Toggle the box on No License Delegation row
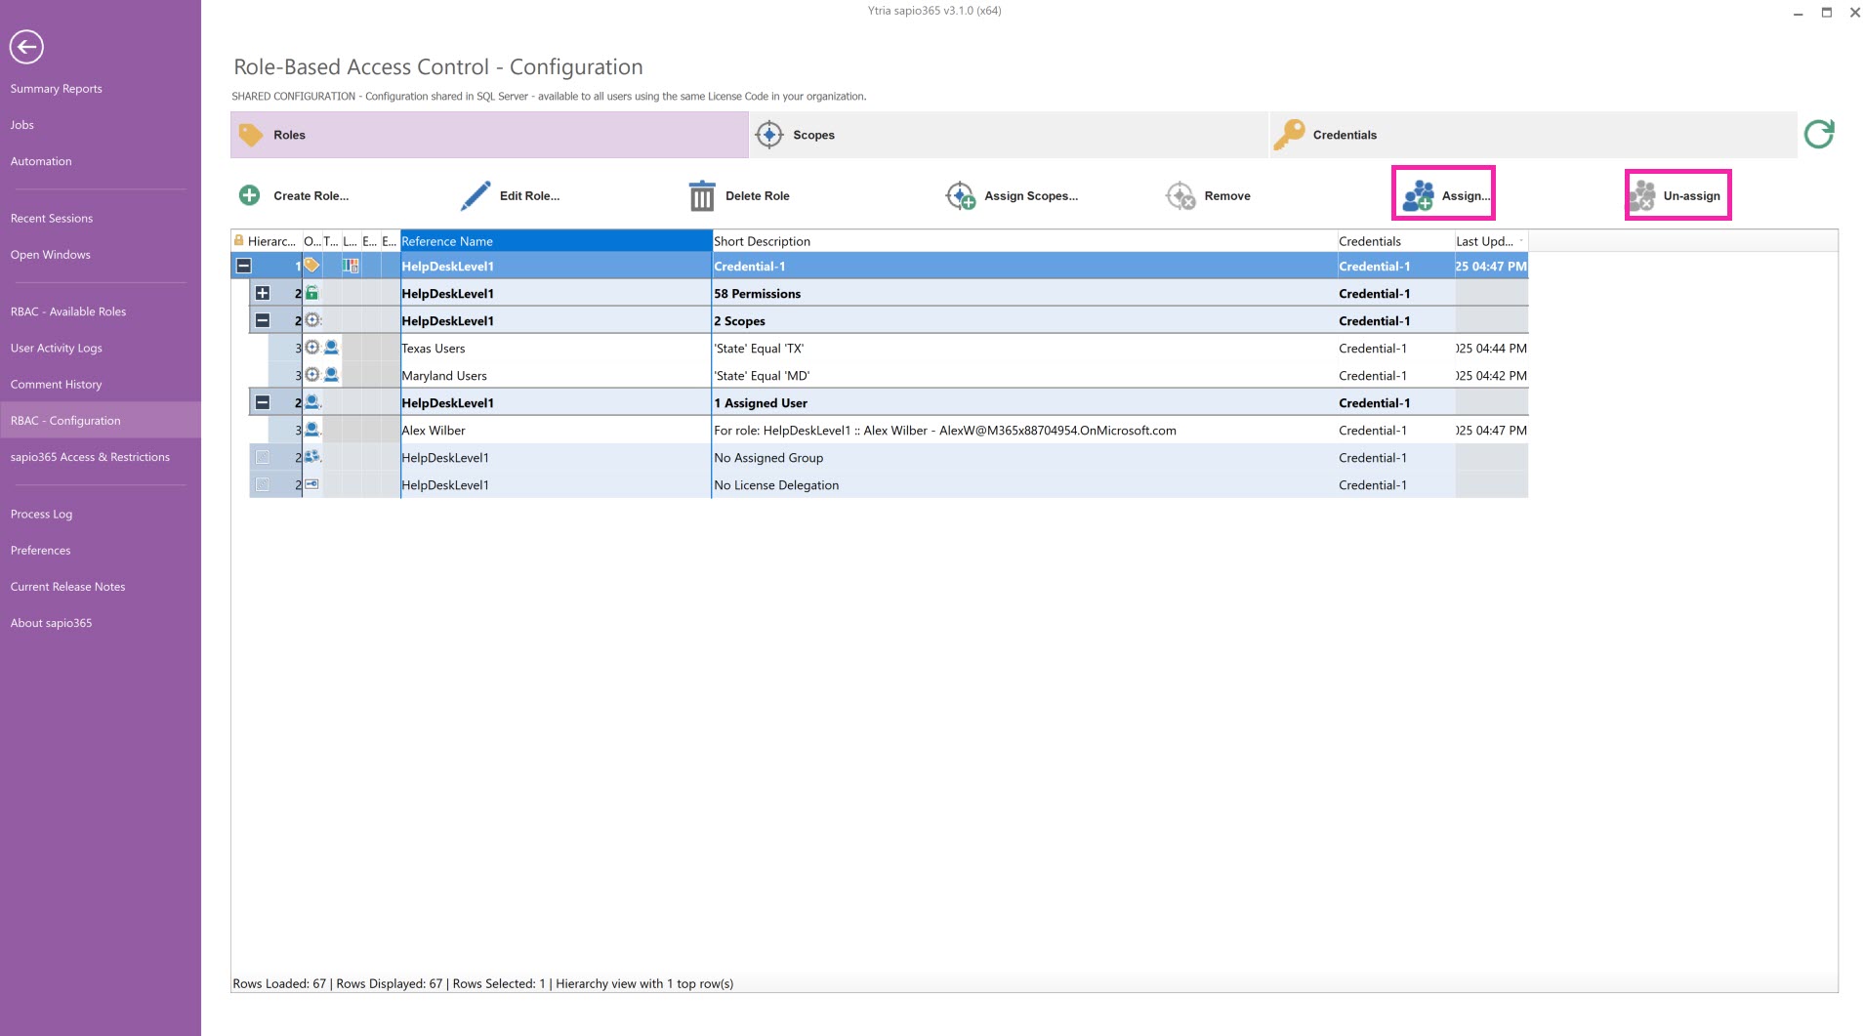 coord(263,484)
